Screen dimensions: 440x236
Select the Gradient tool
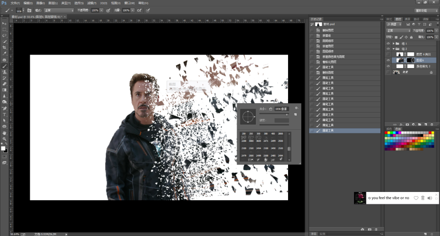point(4,90)
